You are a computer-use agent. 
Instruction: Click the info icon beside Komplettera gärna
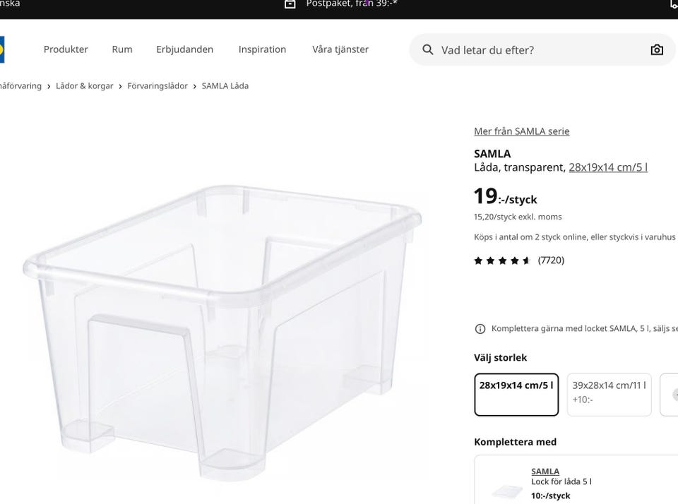(480, 329)
